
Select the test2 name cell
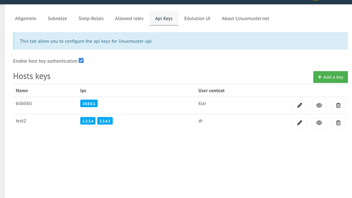click(x=21, y=121)
